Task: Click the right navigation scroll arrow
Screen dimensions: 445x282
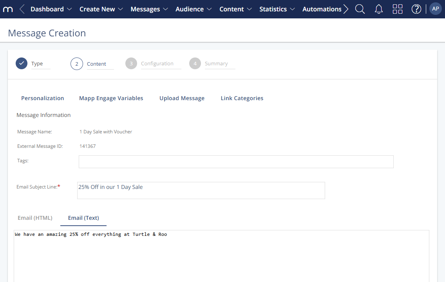Action: pos(346,9)
